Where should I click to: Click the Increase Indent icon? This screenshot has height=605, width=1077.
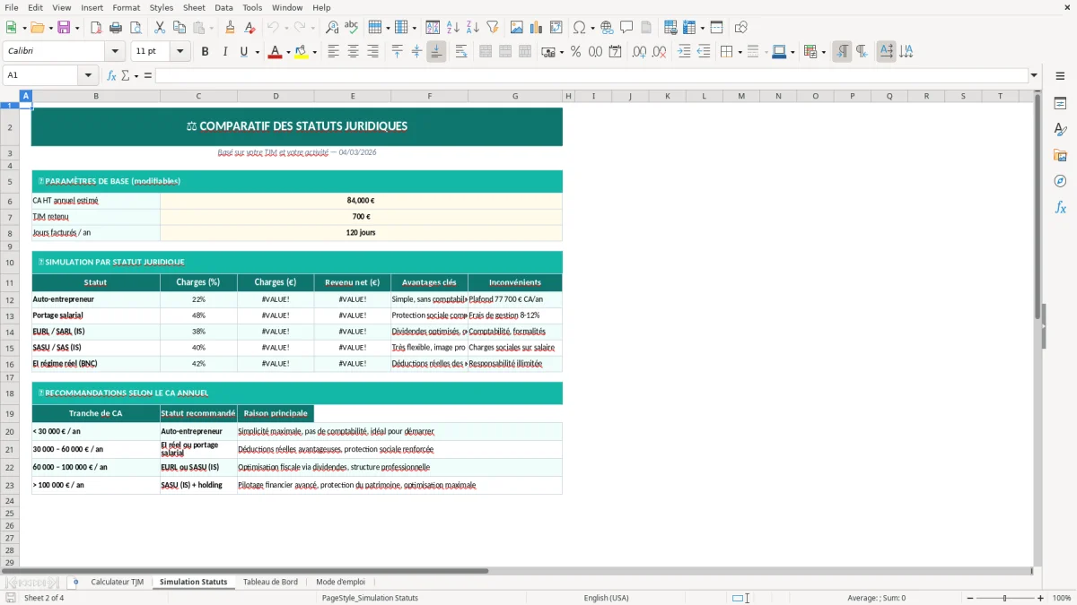coord(684,52)
